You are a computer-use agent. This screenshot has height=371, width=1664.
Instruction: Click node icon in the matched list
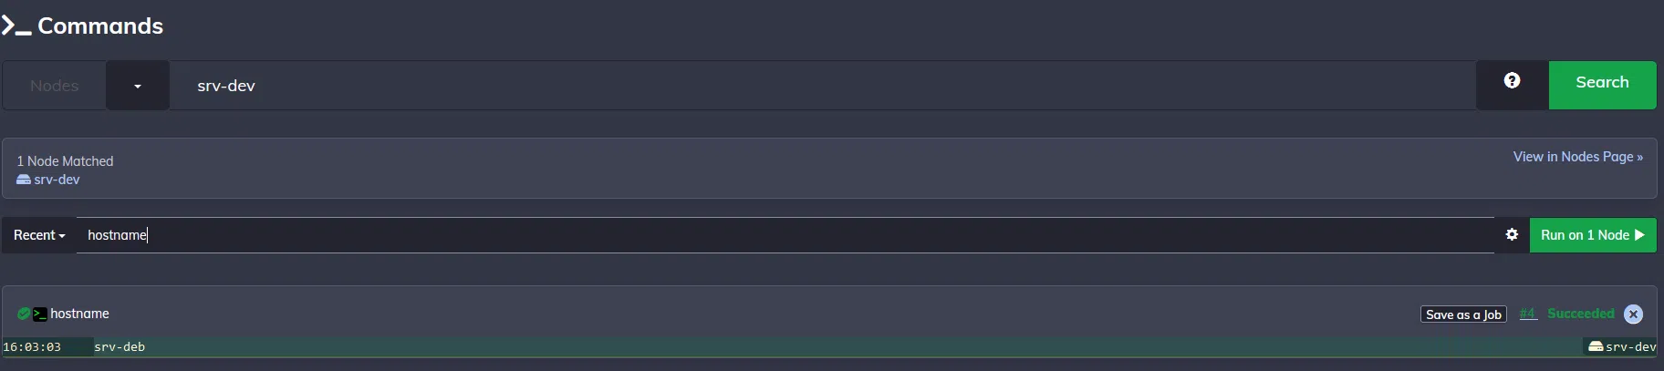tap(24, 180)
